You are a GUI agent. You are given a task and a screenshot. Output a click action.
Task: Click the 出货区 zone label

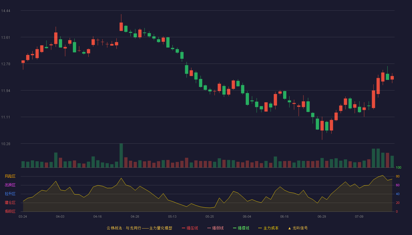[x=10, y=185]
